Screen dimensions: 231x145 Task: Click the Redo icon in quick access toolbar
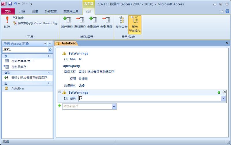(23, 4)
